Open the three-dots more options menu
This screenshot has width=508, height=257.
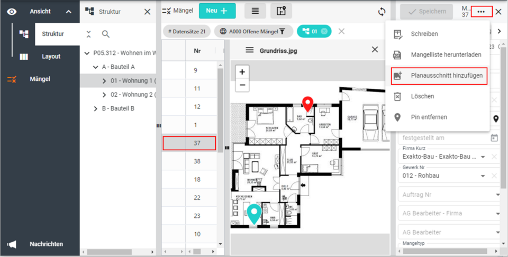[480, 11]
